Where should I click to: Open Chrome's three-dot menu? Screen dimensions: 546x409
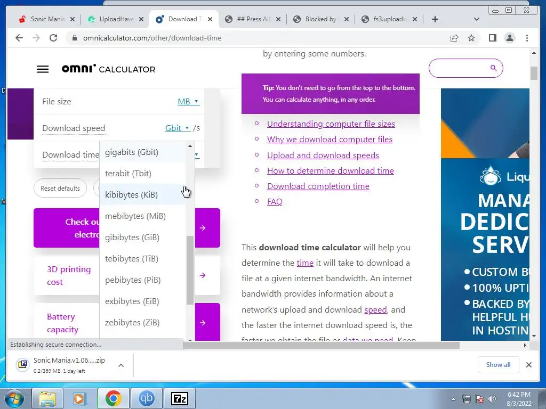pos(527,38)
